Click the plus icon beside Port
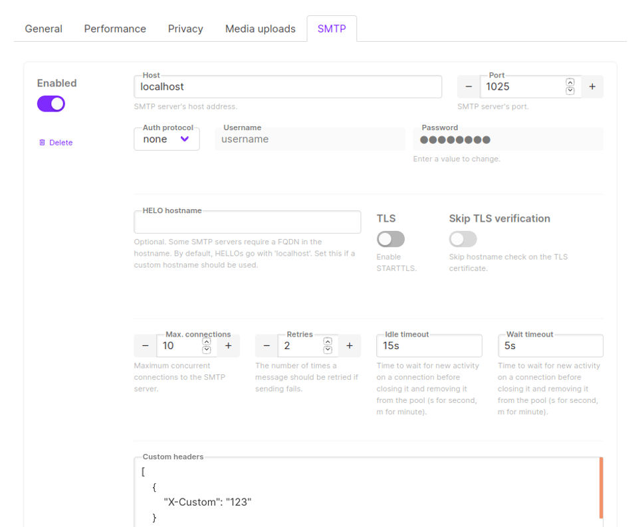Screen dimensions: 638x527 click(x=592, y=87)
